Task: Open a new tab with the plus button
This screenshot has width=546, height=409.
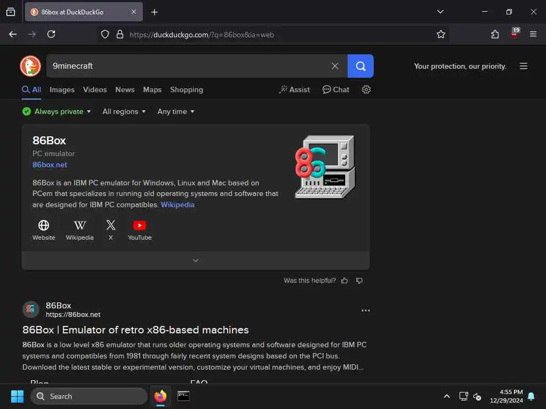Action: 154,12
